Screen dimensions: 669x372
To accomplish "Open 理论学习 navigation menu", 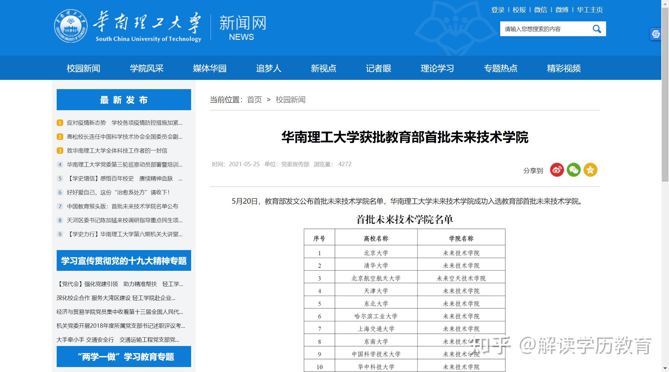I will click(x=437, y=68).
